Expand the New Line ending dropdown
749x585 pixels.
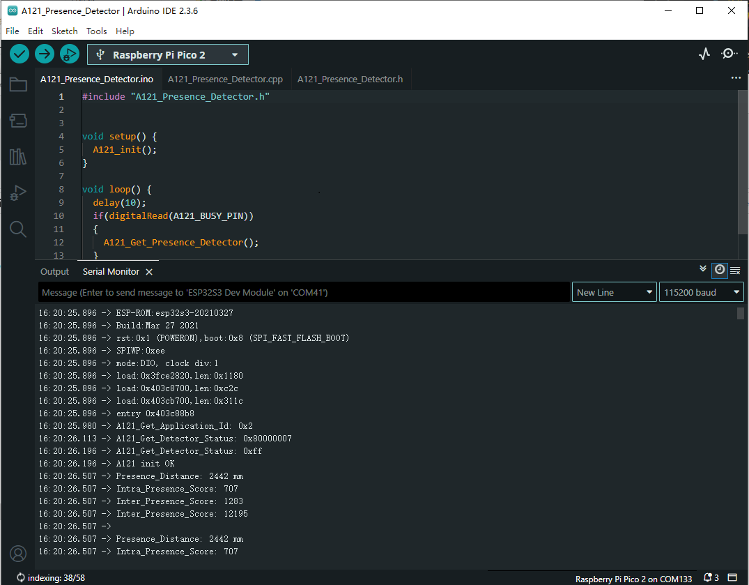615,292
